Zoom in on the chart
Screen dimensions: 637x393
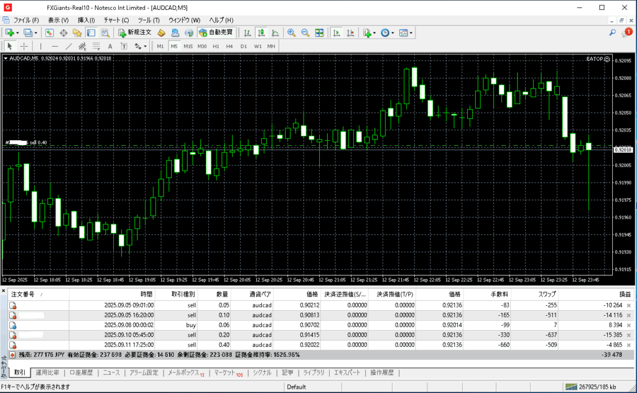(x=291, y=32)
